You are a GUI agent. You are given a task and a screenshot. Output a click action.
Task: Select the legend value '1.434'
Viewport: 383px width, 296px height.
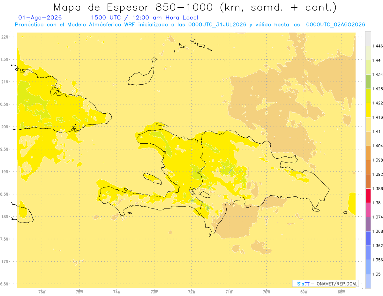click(x=377, y=74)
